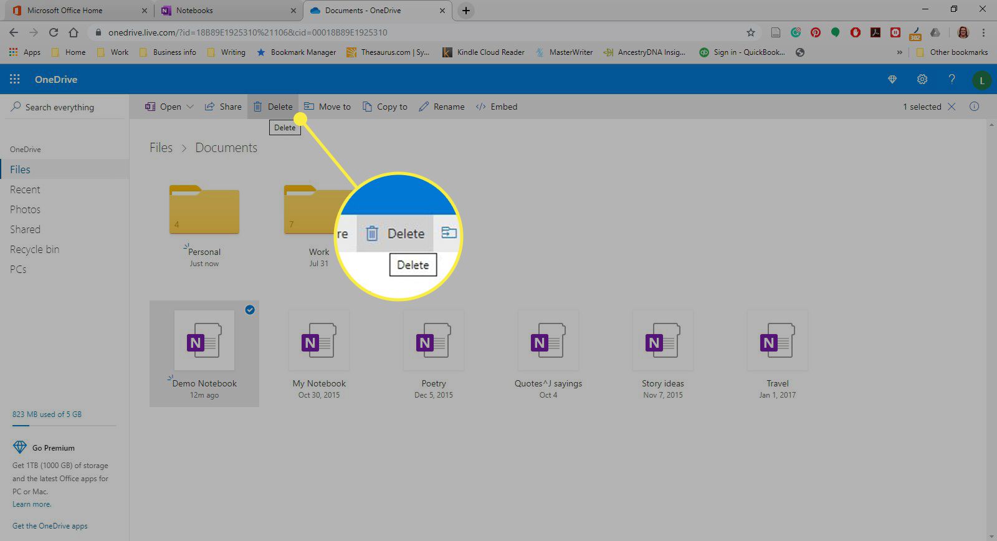Reload the page
The image size is (997, 541).
pos(54,32)
